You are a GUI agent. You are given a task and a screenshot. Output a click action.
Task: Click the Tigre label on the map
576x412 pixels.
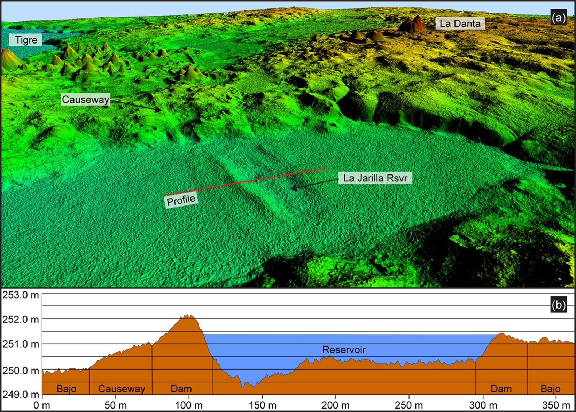click(x=26, y=40)
